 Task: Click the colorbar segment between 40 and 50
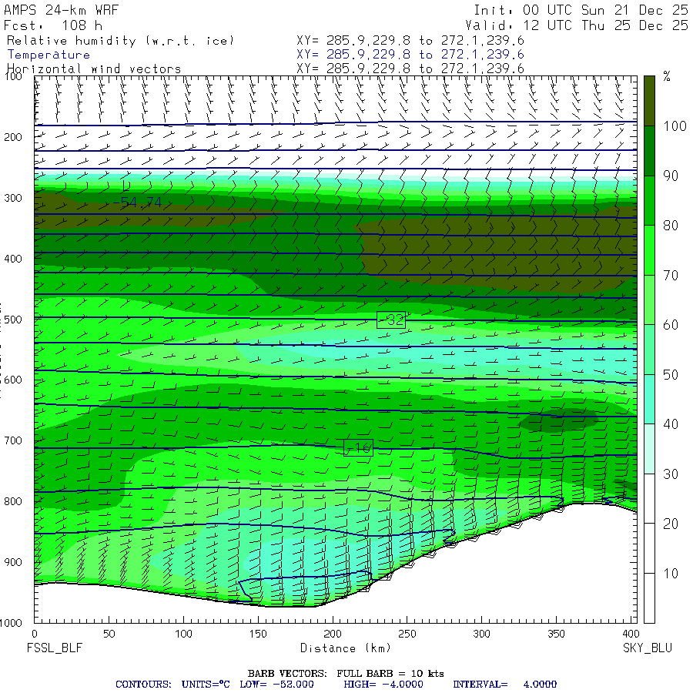point(649,399)
